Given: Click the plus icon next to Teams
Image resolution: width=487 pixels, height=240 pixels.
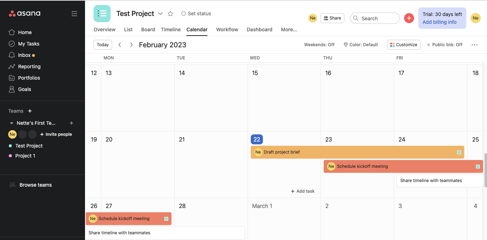Looking at the screenshot, I should click(x=30, y=111).
